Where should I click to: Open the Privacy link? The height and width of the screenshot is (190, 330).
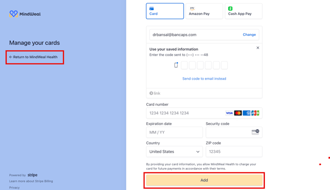pyautogui.click(x=14, y=188)
